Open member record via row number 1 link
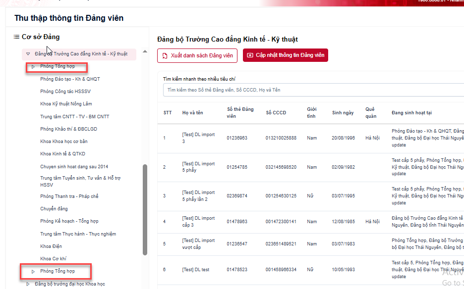 165,138
